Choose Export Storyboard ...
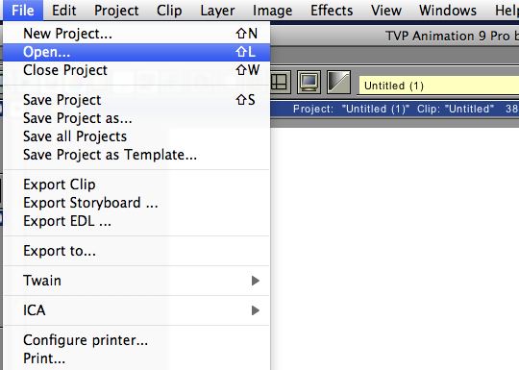This screenshot has width=519, height=370. pos(136,203)
